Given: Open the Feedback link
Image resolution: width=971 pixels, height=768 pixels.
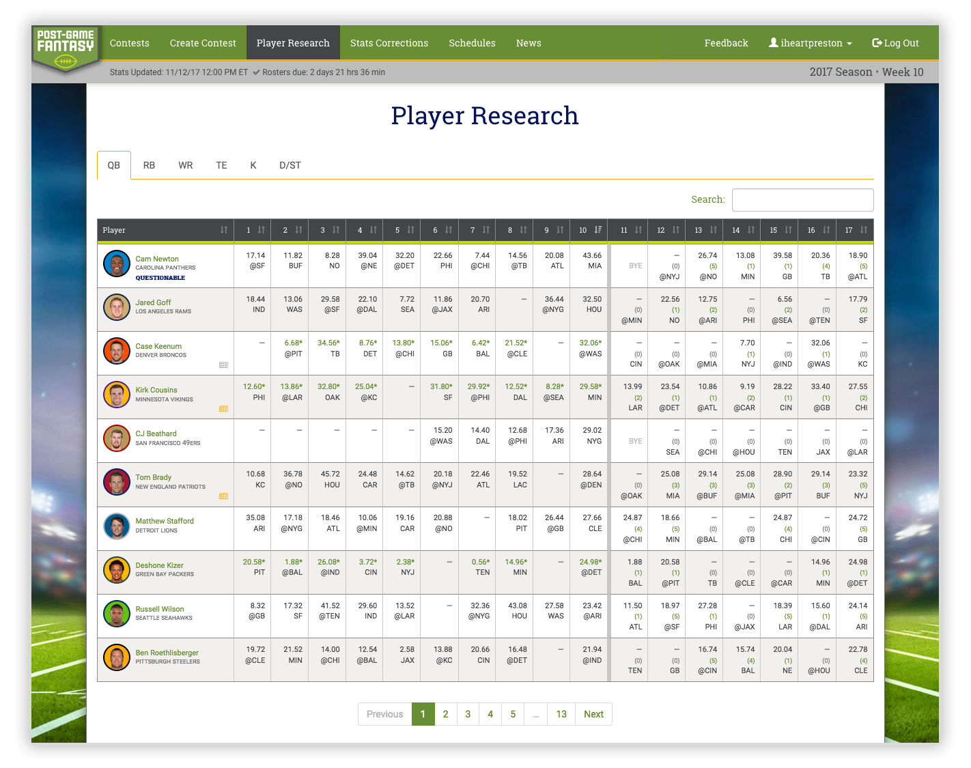Looking at the screenshot, I should [x=727, y=43].
